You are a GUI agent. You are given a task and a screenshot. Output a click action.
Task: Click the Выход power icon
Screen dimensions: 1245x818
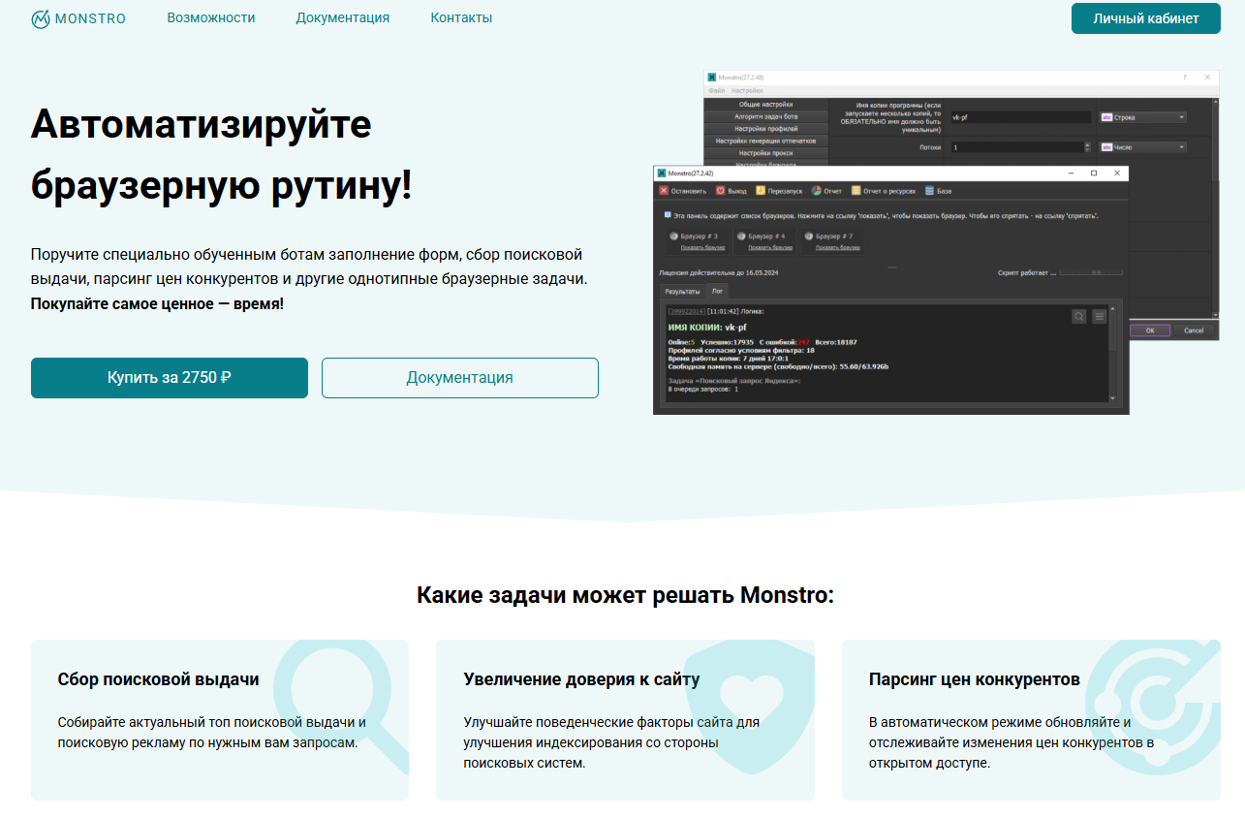tap(720, 191)
